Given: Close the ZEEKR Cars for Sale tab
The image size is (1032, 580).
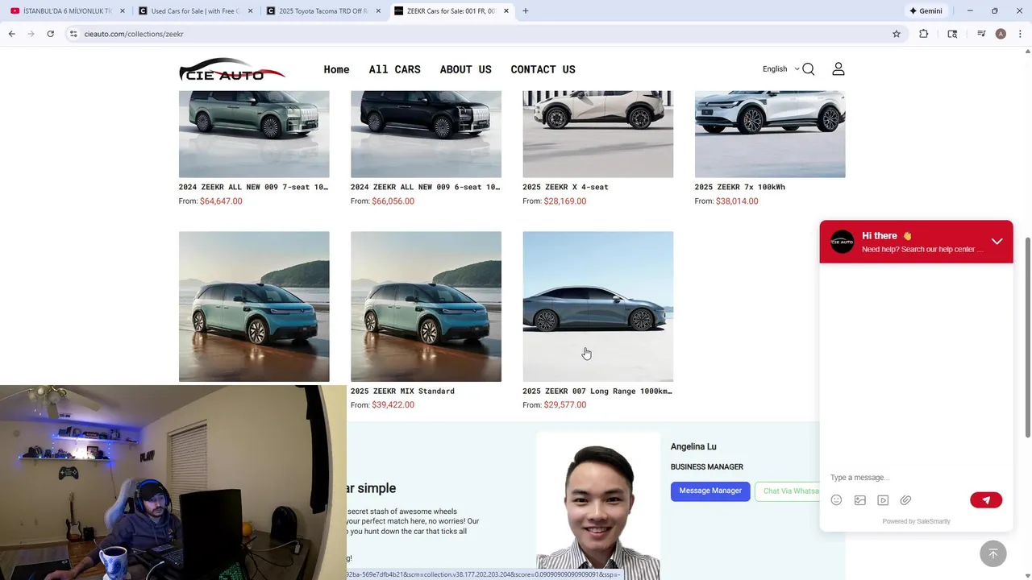Looking at the screenshot, I should [506, 11].
